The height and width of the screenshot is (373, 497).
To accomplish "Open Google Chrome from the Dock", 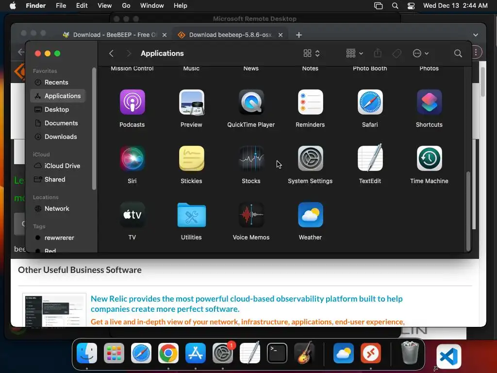I will (168, 353).
